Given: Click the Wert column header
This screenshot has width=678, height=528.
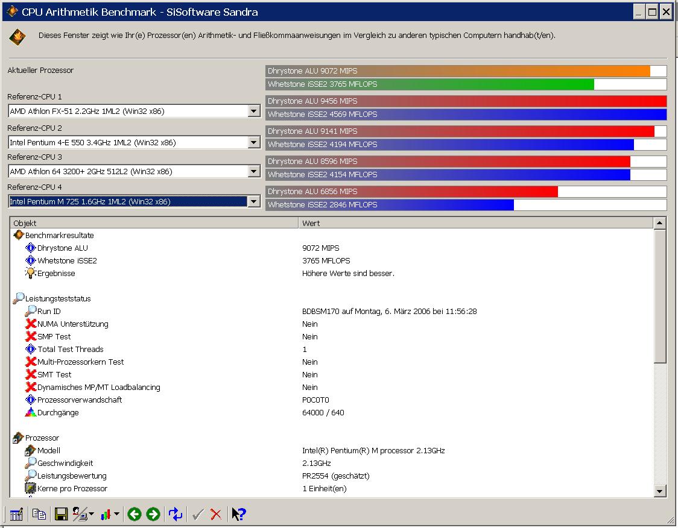Looking at the screenshot, I should tap(476, 223).
